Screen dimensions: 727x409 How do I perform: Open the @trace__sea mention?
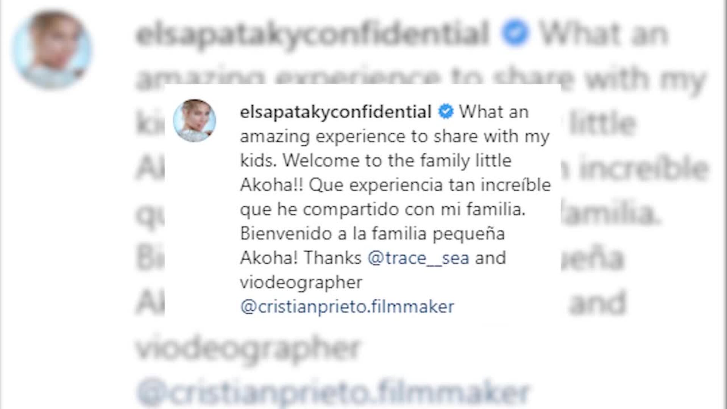418,258
